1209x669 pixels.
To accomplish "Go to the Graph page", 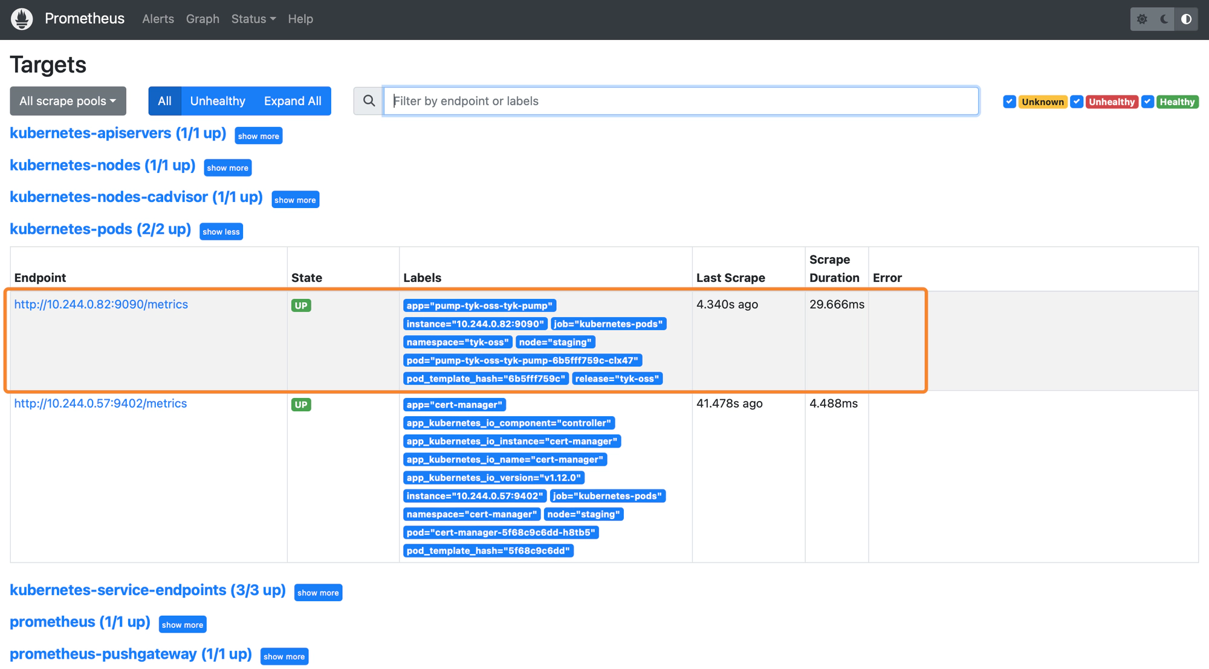I will pos(203,19).
